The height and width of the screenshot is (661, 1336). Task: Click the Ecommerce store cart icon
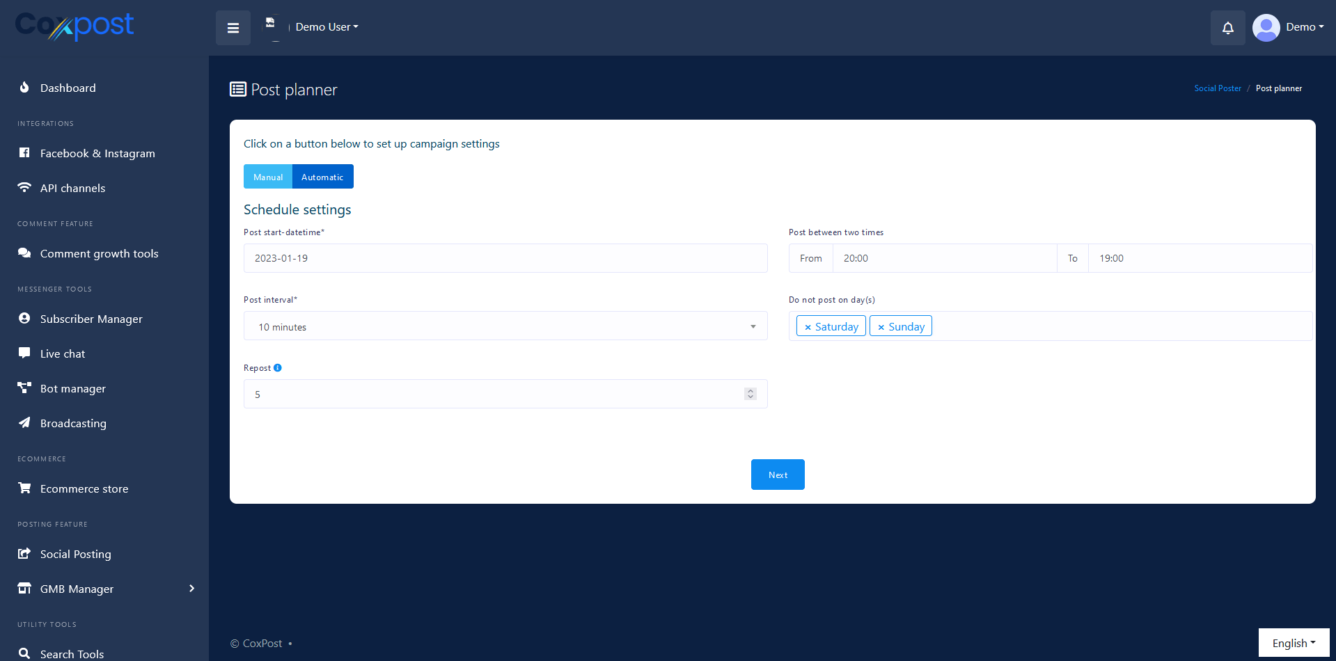pos(24,488)
